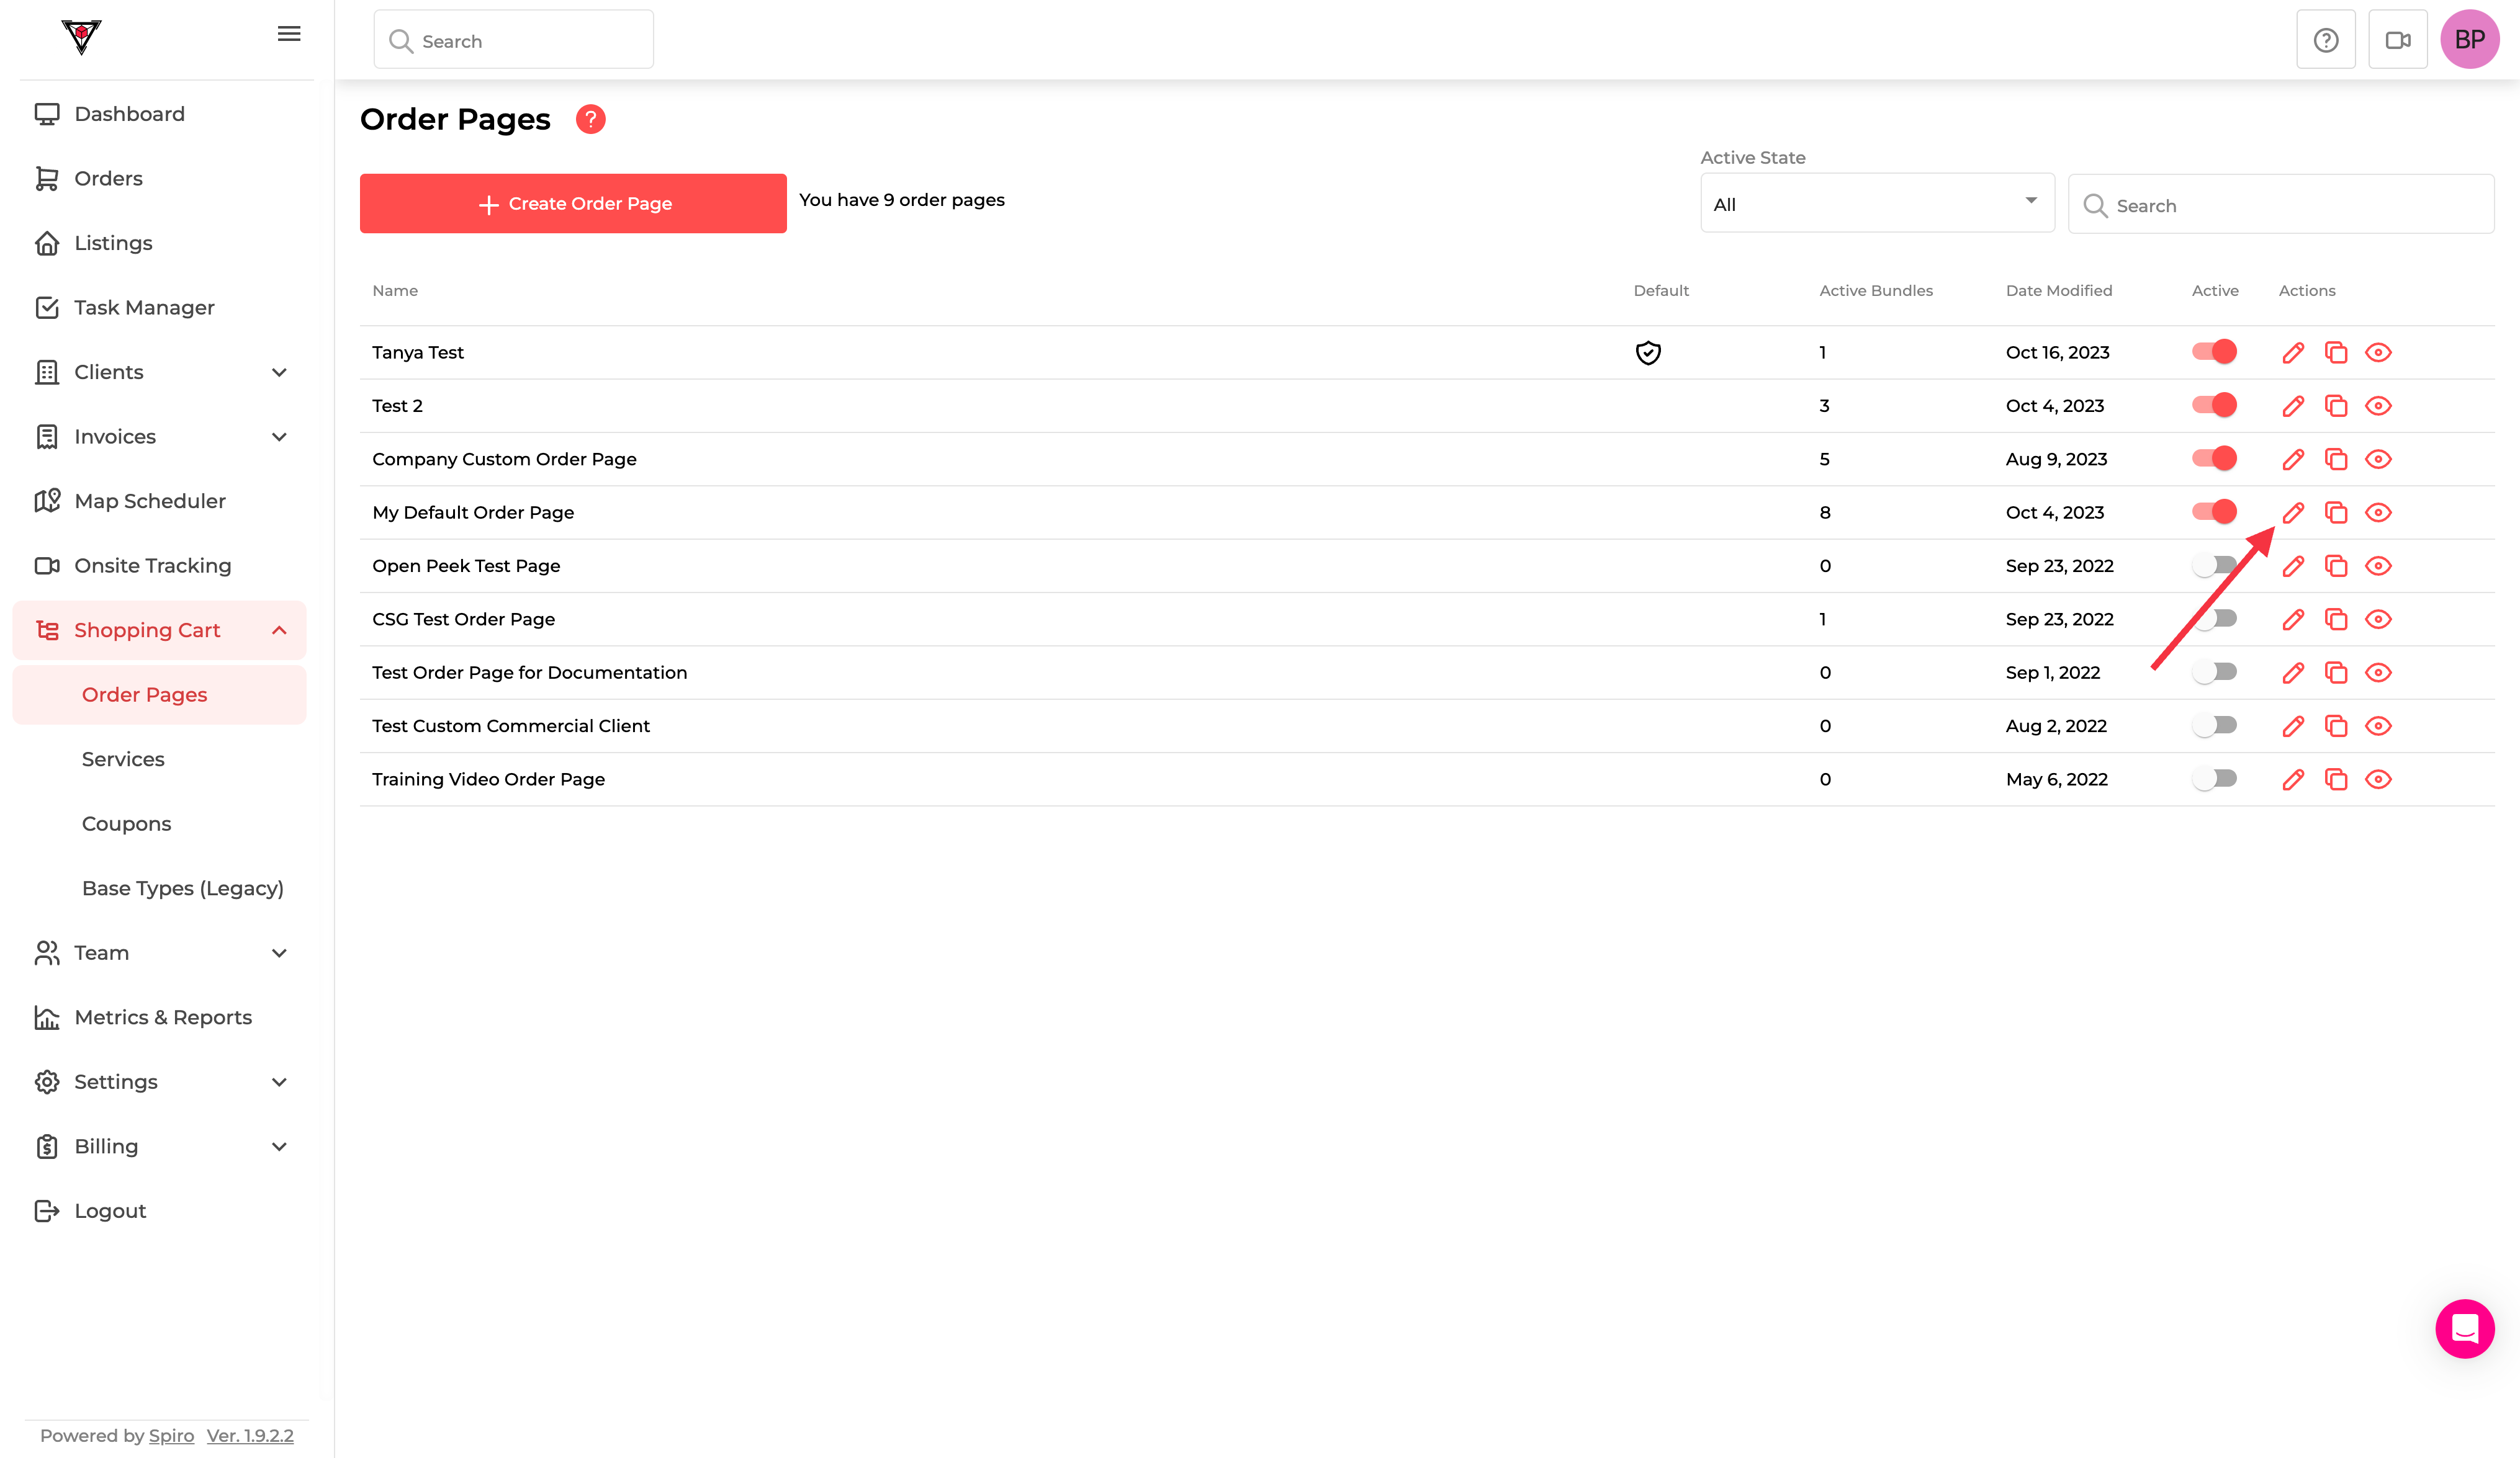The image size is (2520, 1458).
Task: Click the edit pencil for My Default Order Page
Action: click(x=2293, y=512)
